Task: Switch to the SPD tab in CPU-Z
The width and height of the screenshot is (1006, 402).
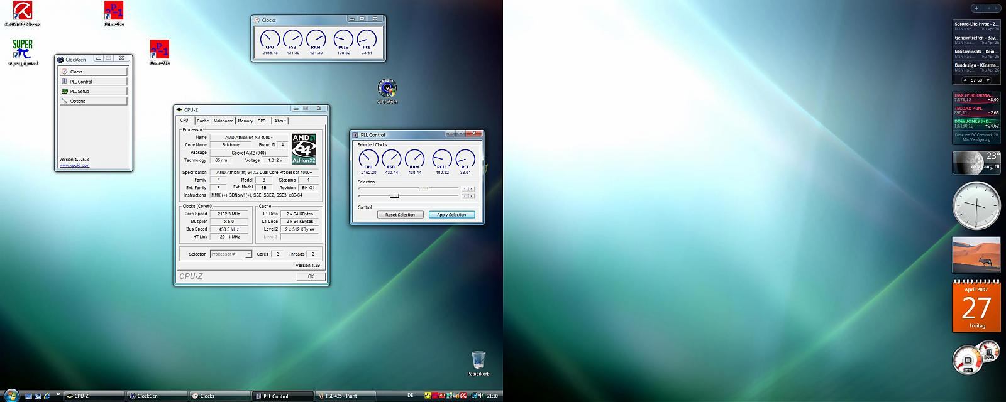Action: 262,121
